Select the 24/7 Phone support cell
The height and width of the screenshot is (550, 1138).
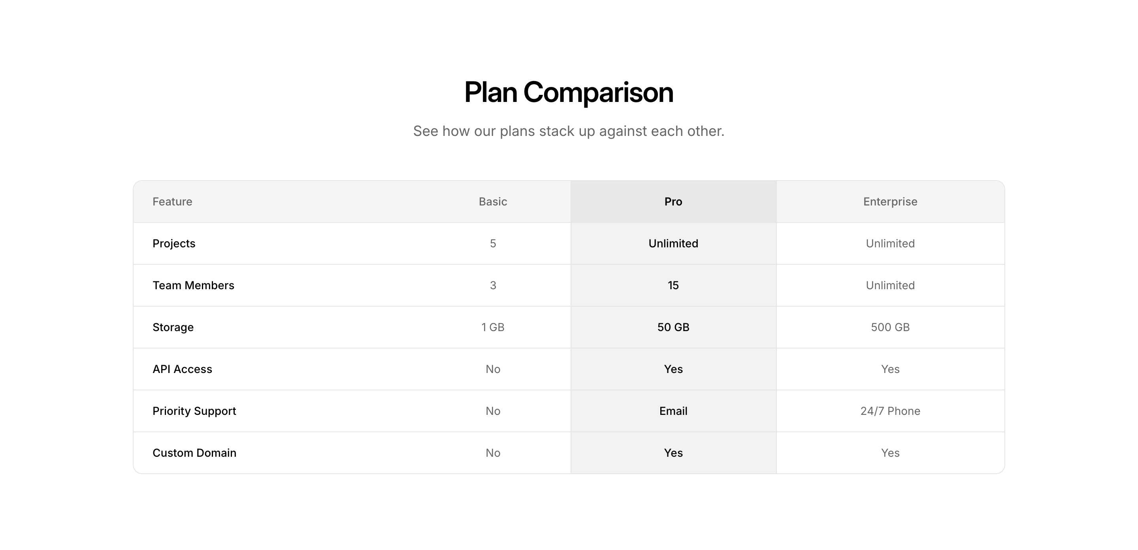point(890,411)
